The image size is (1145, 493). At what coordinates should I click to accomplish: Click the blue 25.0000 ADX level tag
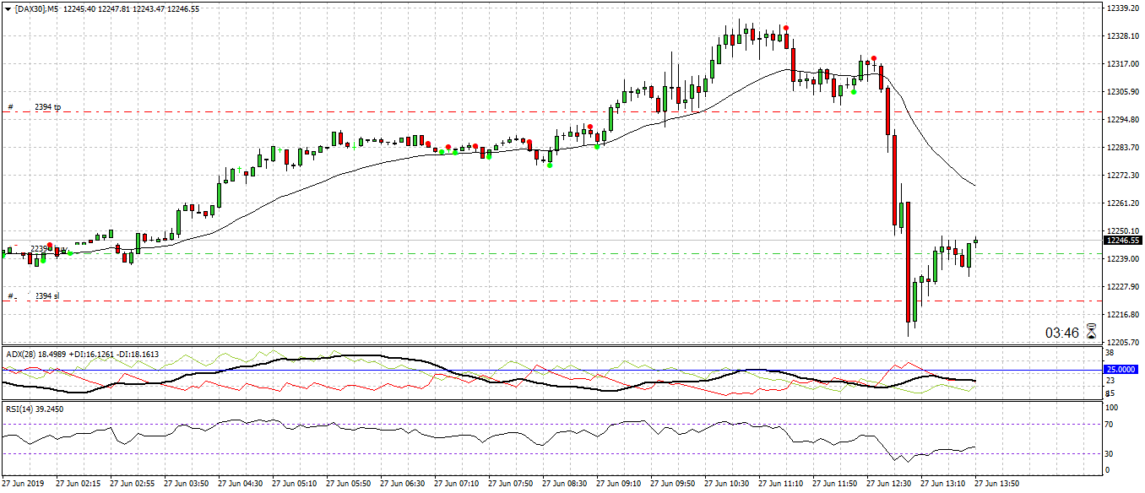(1122, 370)
